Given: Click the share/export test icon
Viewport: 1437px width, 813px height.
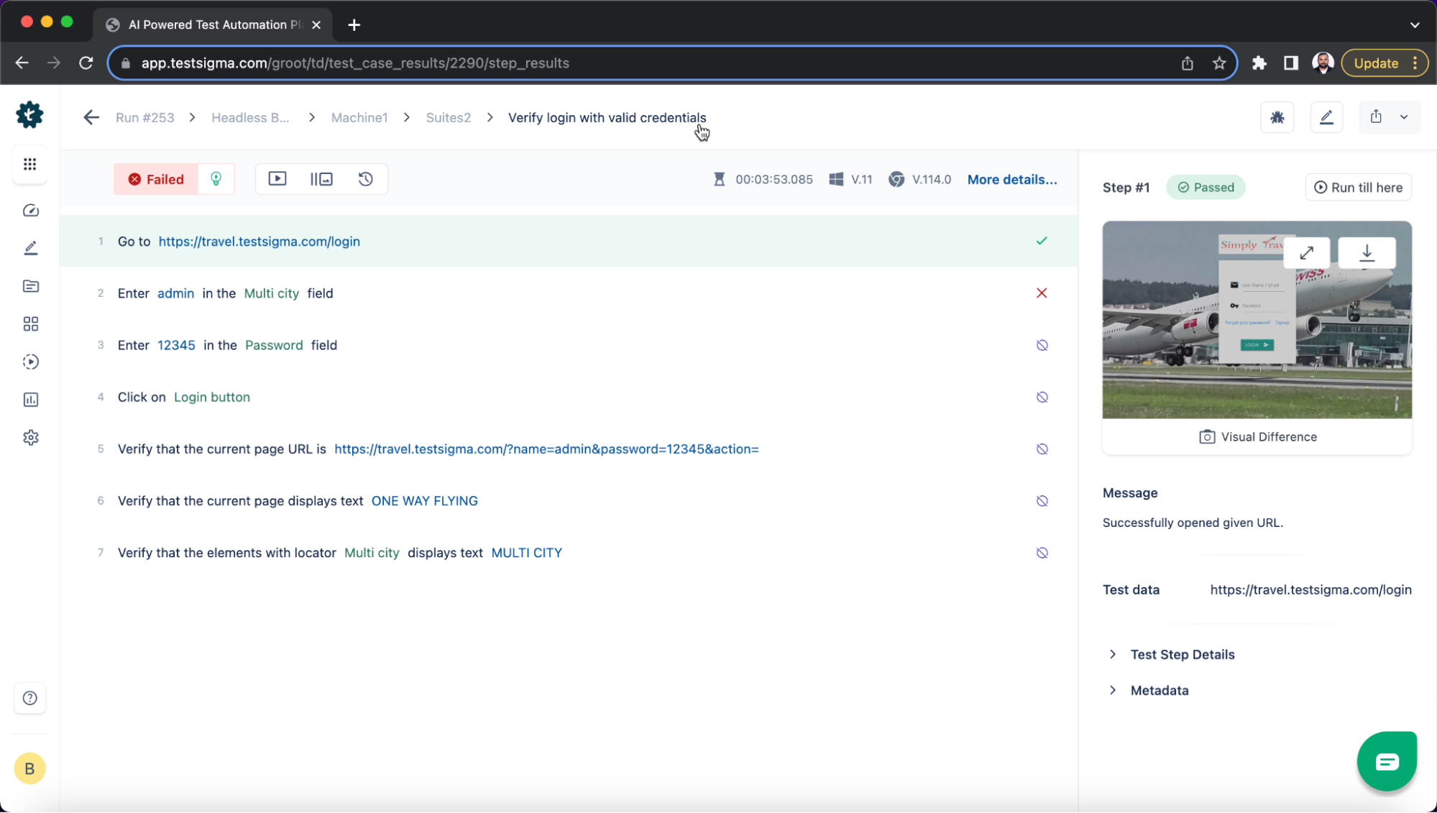Looking at the screenshot, I should coord(1376,117).
